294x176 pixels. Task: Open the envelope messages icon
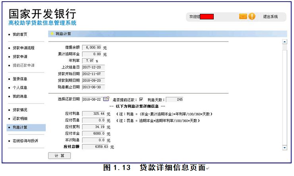pyautogui.click(x=243, y=17)
